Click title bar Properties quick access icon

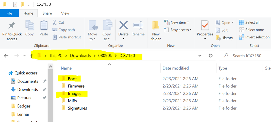[15, 4]
